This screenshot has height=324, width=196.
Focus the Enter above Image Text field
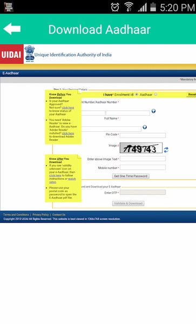click(143, 159)
